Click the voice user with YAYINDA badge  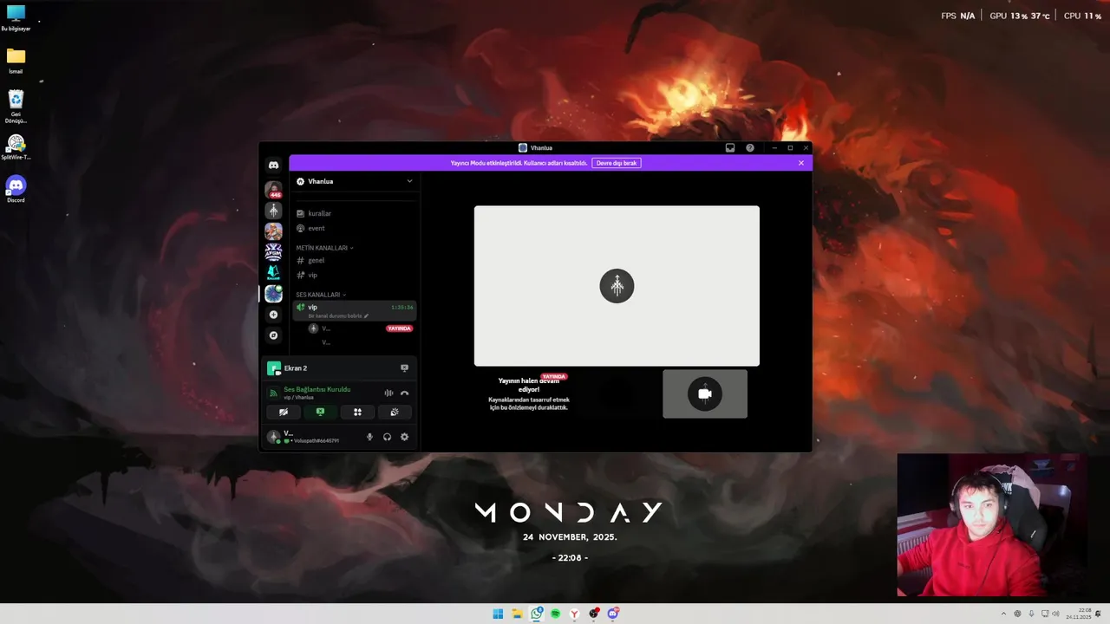(362, 328)
